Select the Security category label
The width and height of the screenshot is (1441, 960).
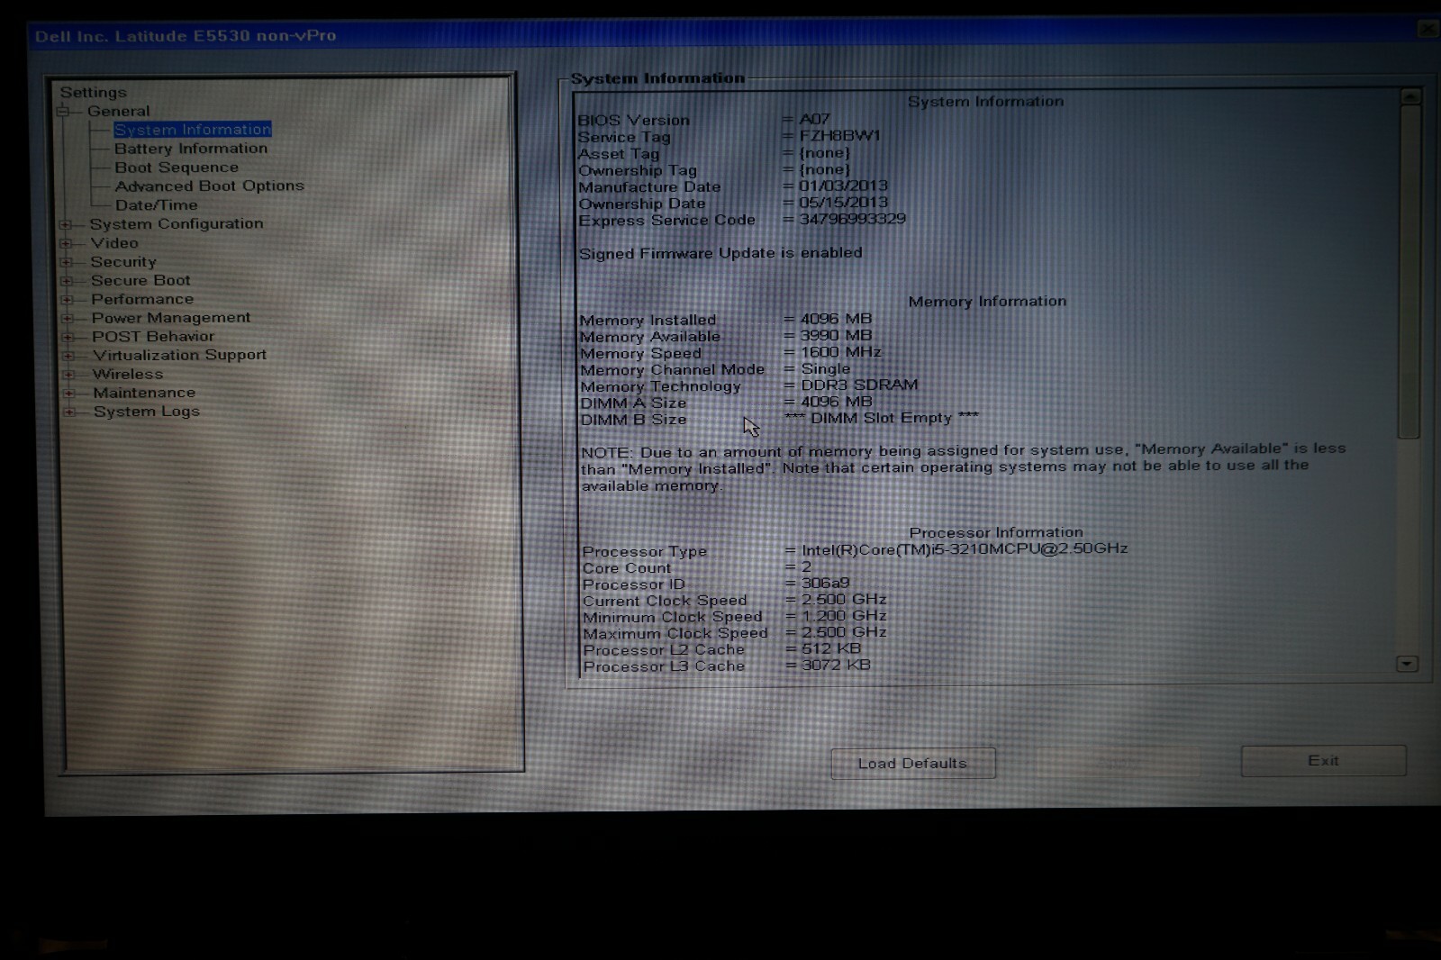[123, 262]
